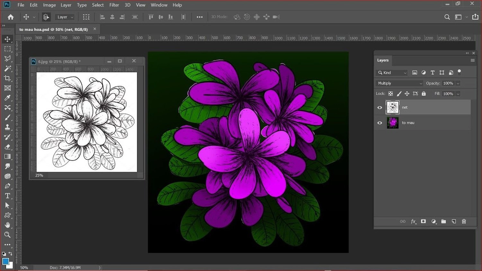Image resolution: width=482 pixels, height=271 pixels.
Task: Toggle lock image pixels brush icon
Action: click(399, 94)
